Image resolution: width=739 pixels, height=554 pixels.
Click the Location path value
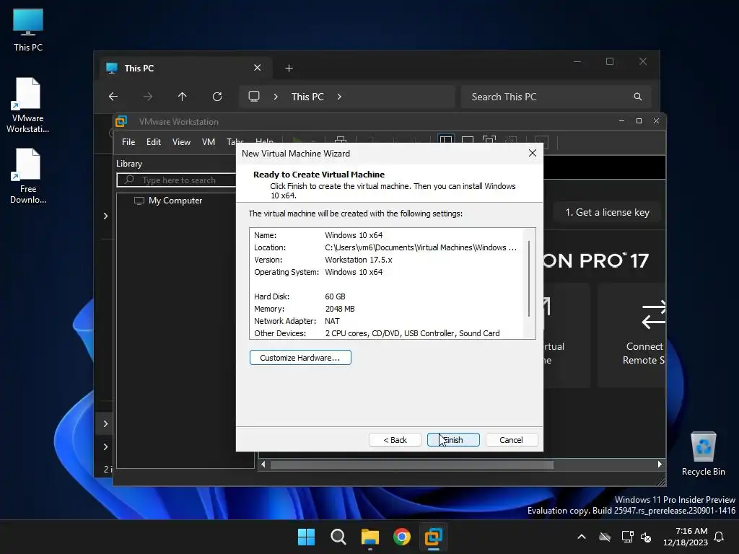pos(421,247)
